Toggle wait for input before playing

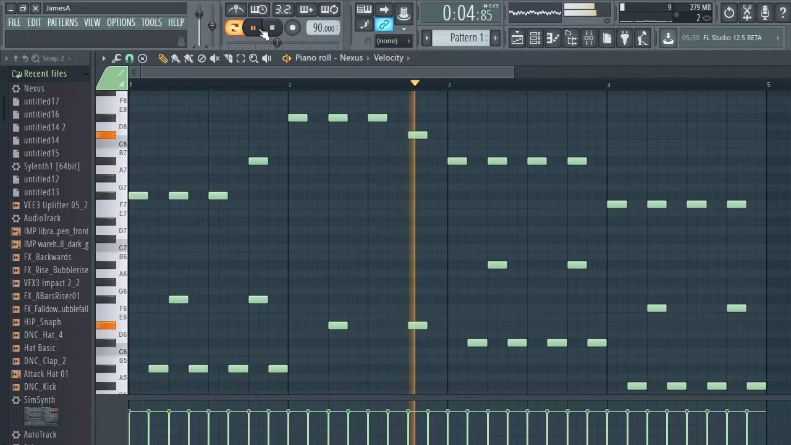259,9
